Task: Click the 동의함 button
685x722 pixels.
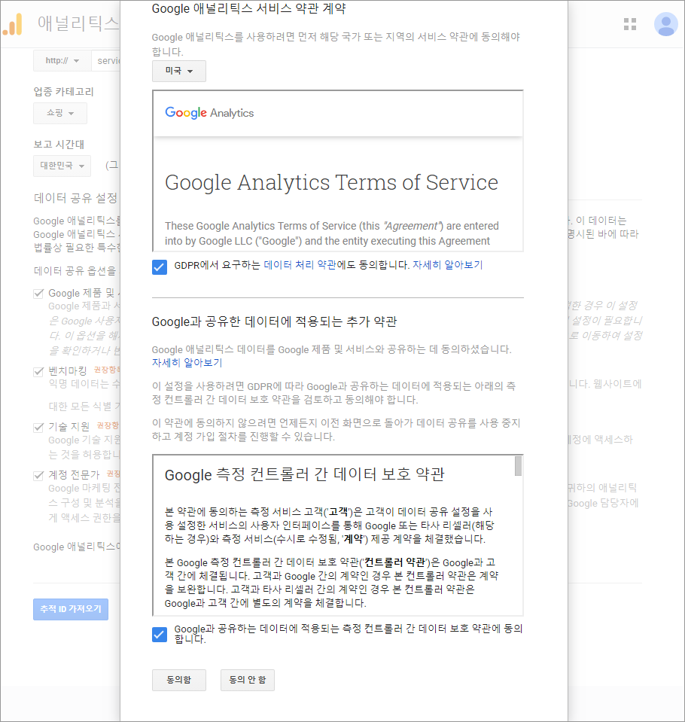Action: point(179,680)
